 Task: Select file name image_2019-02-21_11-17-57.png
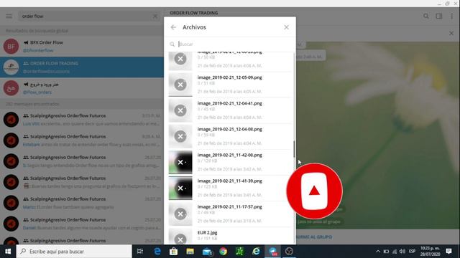point(230,206)
